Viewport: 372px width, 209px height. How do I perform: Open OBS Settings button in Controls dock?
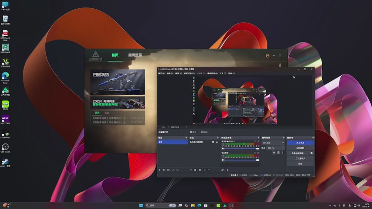pyautogui.click(x=300, y=163)
